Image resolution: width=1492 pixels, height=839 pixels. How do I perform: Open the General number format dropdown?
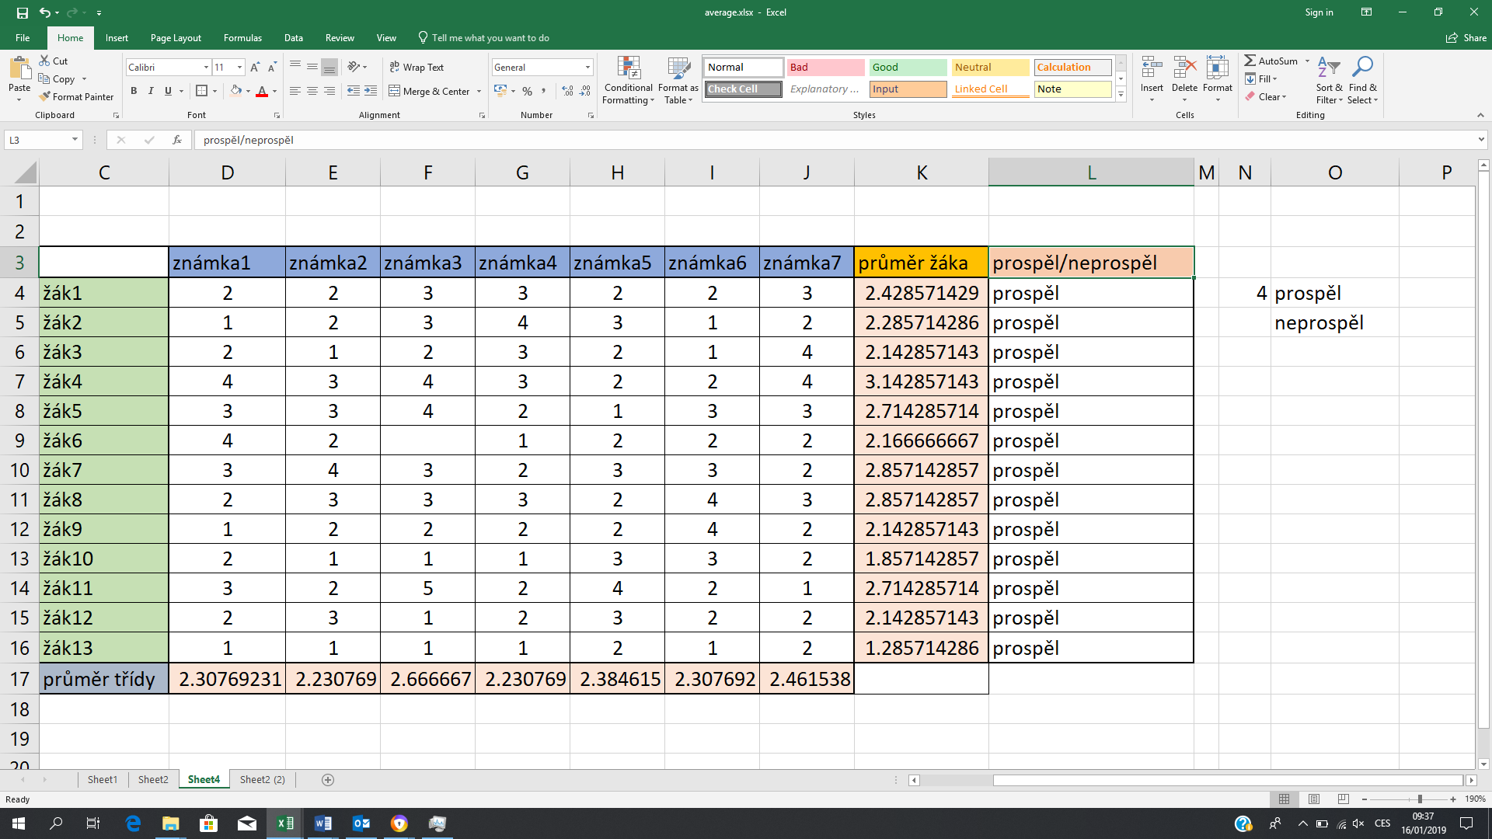[587, 68]
